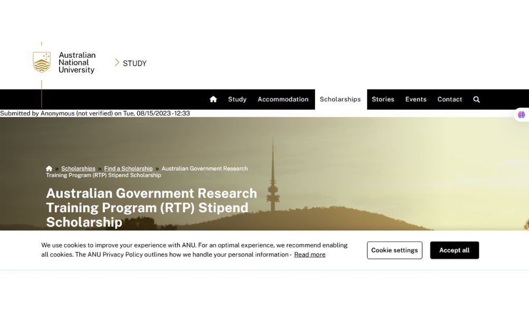
Task: Follow the Find a Scholarship breadcrumb
Action: click(128, 168)
